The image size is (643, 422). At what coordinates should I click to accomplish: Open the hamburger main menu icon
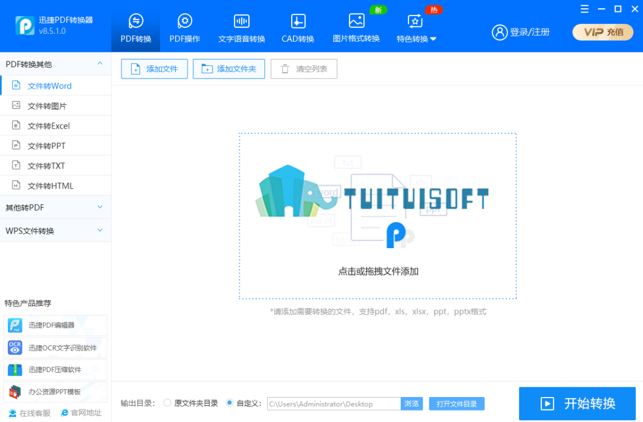tap(585, 9)
